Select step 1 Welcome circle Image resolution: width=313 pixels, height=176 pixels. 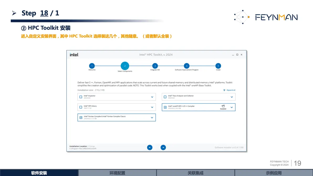[92, 66]
